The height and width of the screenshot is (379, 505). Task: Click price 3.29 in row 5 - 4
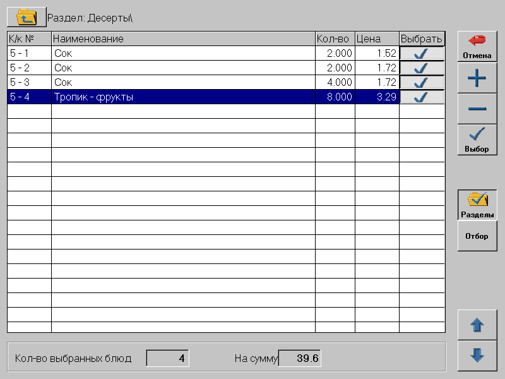click(x=377, y=97)
